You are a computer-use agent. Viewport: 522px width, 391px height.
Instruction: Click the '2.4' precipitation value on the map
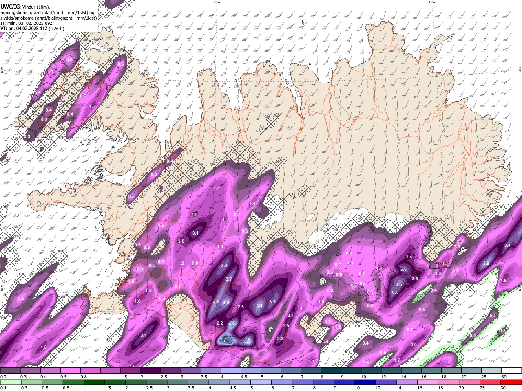[409, 257]
